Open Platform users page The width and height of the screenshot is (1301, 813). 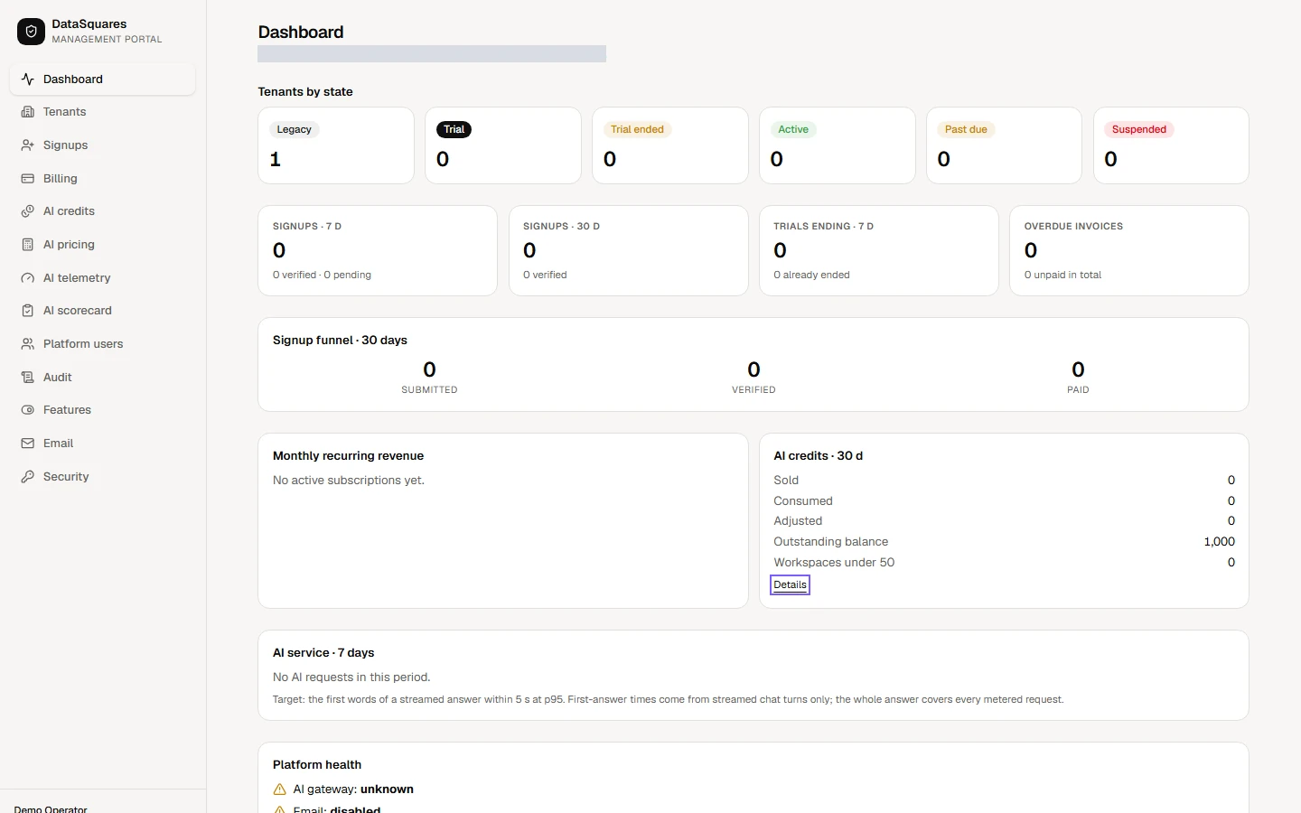coord(102,344)
